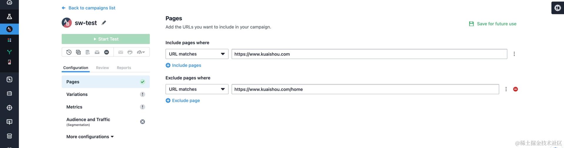Click the pencil icon to rename sw-test

coord(104,23)
